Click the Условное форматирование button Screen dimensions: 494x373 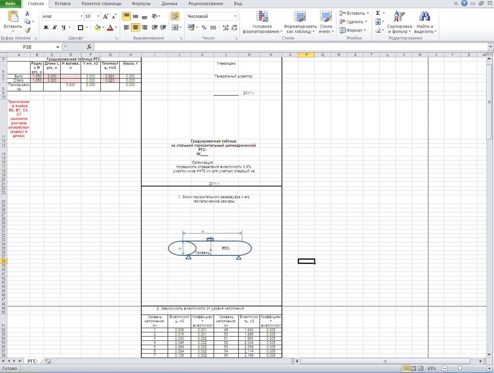click(x=262, y=22)
